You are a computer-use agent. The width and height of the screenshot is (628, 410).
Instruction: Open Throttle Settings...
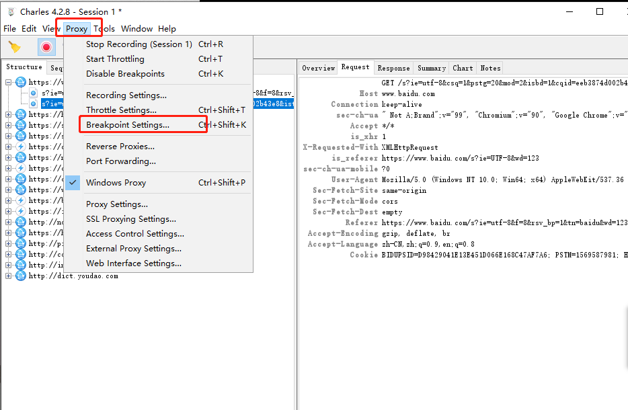(x=159, y=110)
